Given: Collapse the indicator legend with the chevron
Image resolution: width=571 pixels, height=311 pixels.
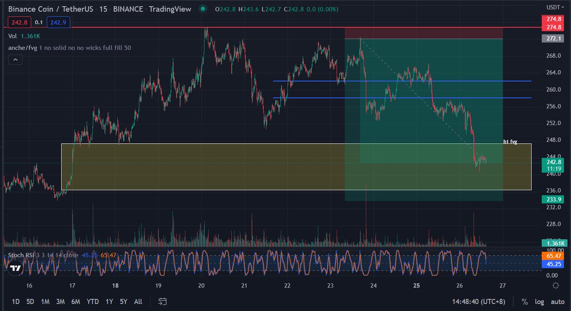Looking at the screenshot, I should [15, 59].
